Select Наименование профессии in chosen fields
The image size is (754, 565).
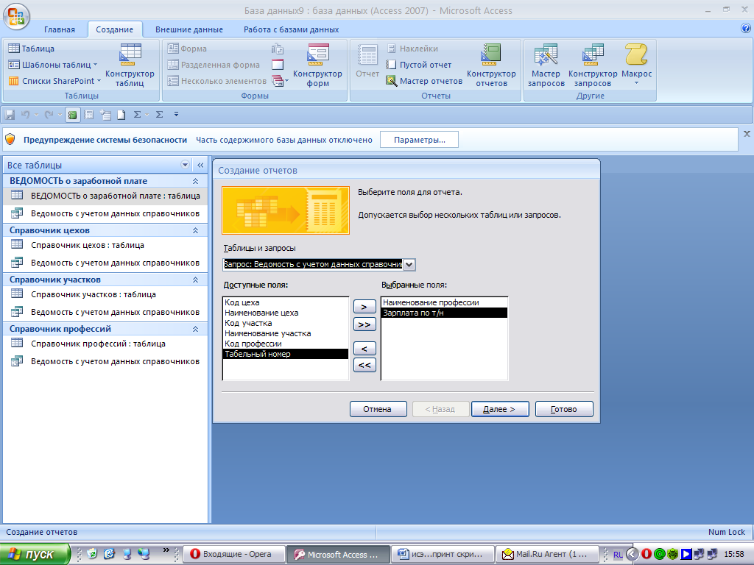click(x=444, y=302)
